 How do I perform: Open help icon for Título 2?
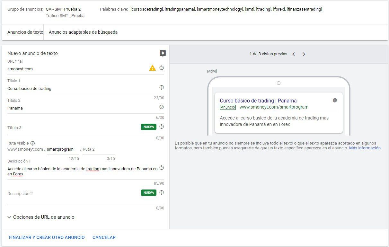pyautogui.click(x=162, y=107)
